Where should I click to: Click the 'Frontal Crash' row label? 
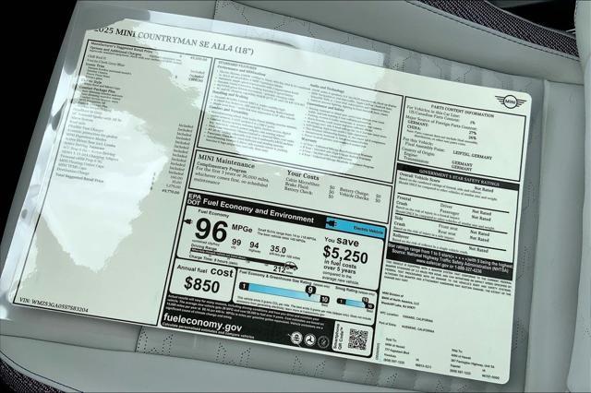[x=404, y=200]
